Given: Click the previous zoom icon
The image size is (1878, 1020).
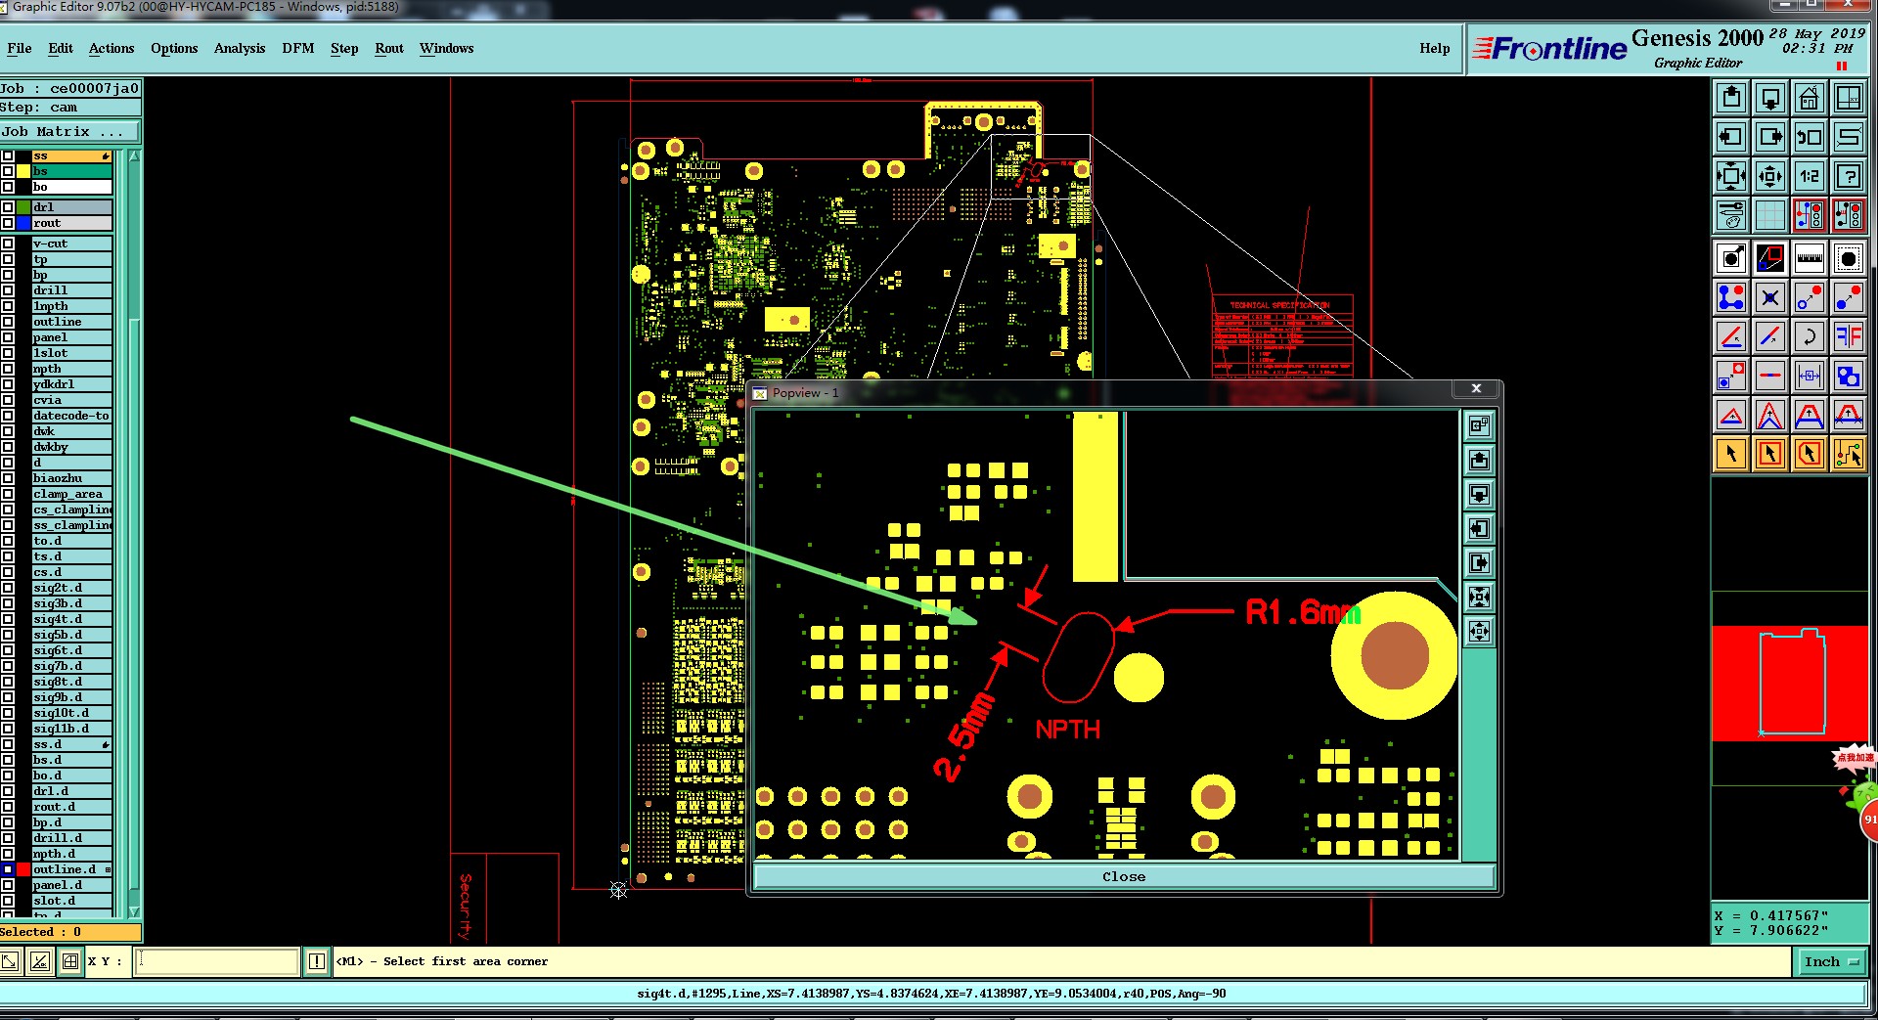Looking at the screenshot, I should tap(1810, 137).
